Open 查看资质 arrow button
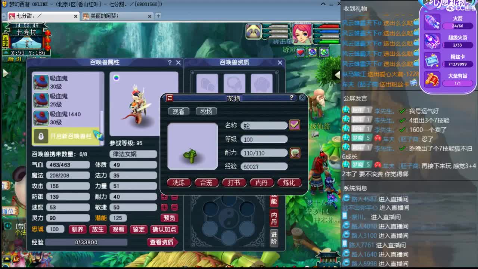The width and height of the screenshot is (478, 269). click(163, 242)
